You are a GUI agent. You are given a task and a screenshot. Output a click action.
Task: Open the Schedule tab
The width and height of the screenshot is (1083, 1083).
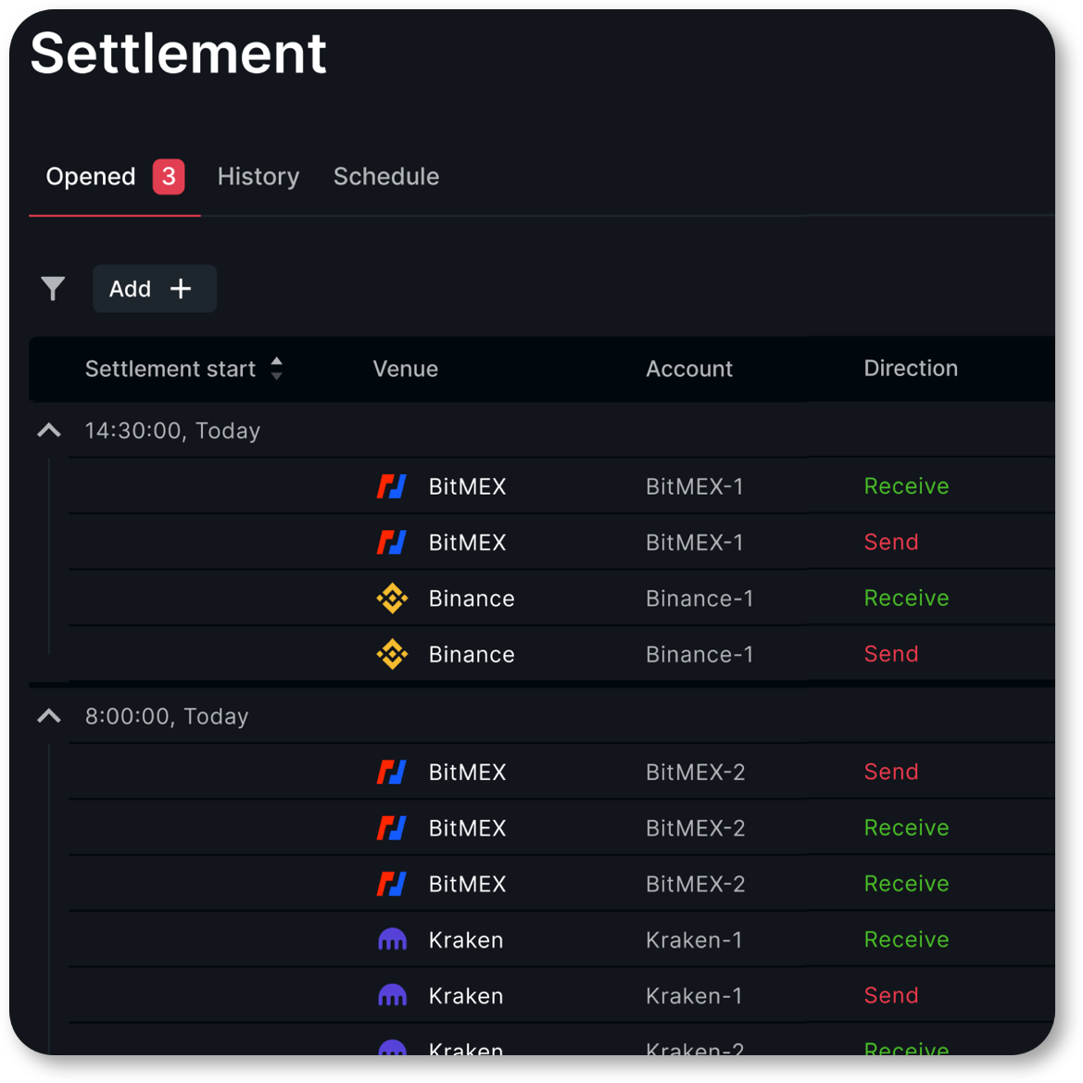tap(385, 177)
